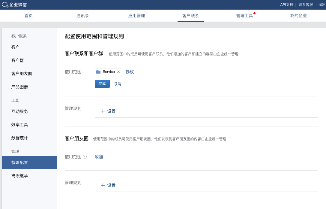Open the 管理工具 tab with red dot
Screen dimensions: 326x209
click(x=244, y=16)
